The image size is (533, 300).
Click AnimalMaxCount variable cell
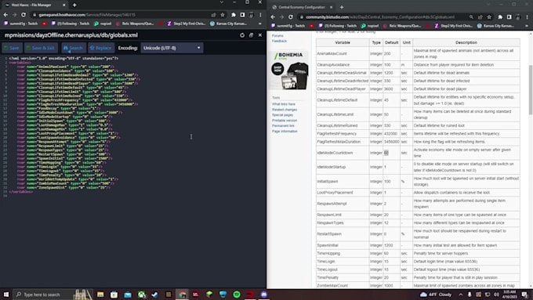tap(343, 54)
